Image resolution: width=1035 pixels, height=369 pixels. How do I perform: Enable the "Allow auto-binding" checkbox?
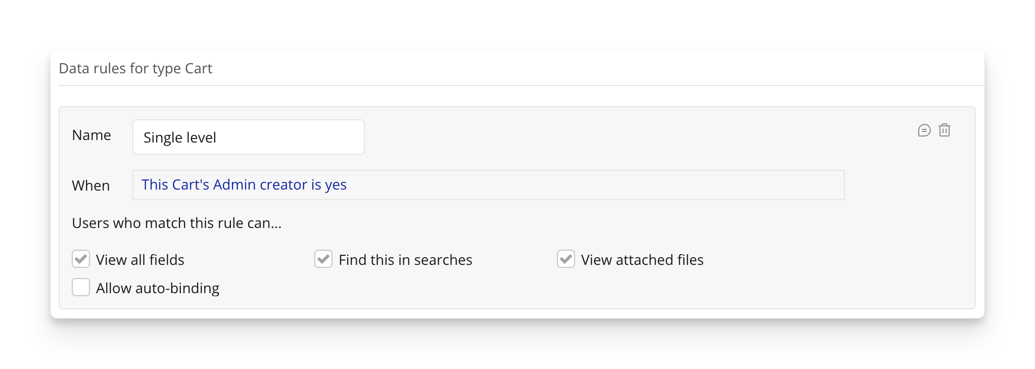81,288
